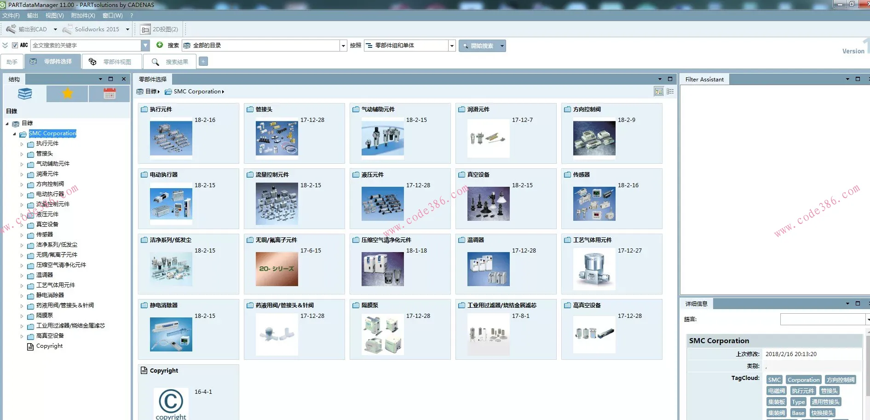Screen dimensions: 870x420
Task: Click the SMC Corporation breadcrumb link
Action: pos(197,92)
